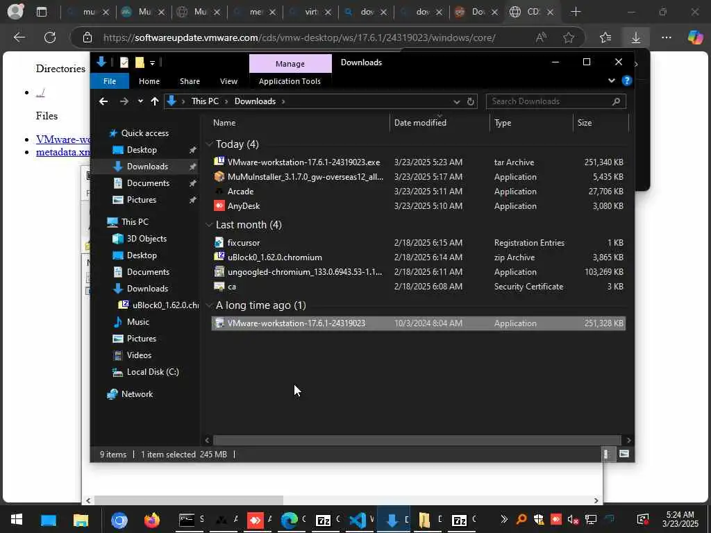This screenshot has width=711, height=533.
Task: Go forward in File Explorer
Action: coord(124,101)
